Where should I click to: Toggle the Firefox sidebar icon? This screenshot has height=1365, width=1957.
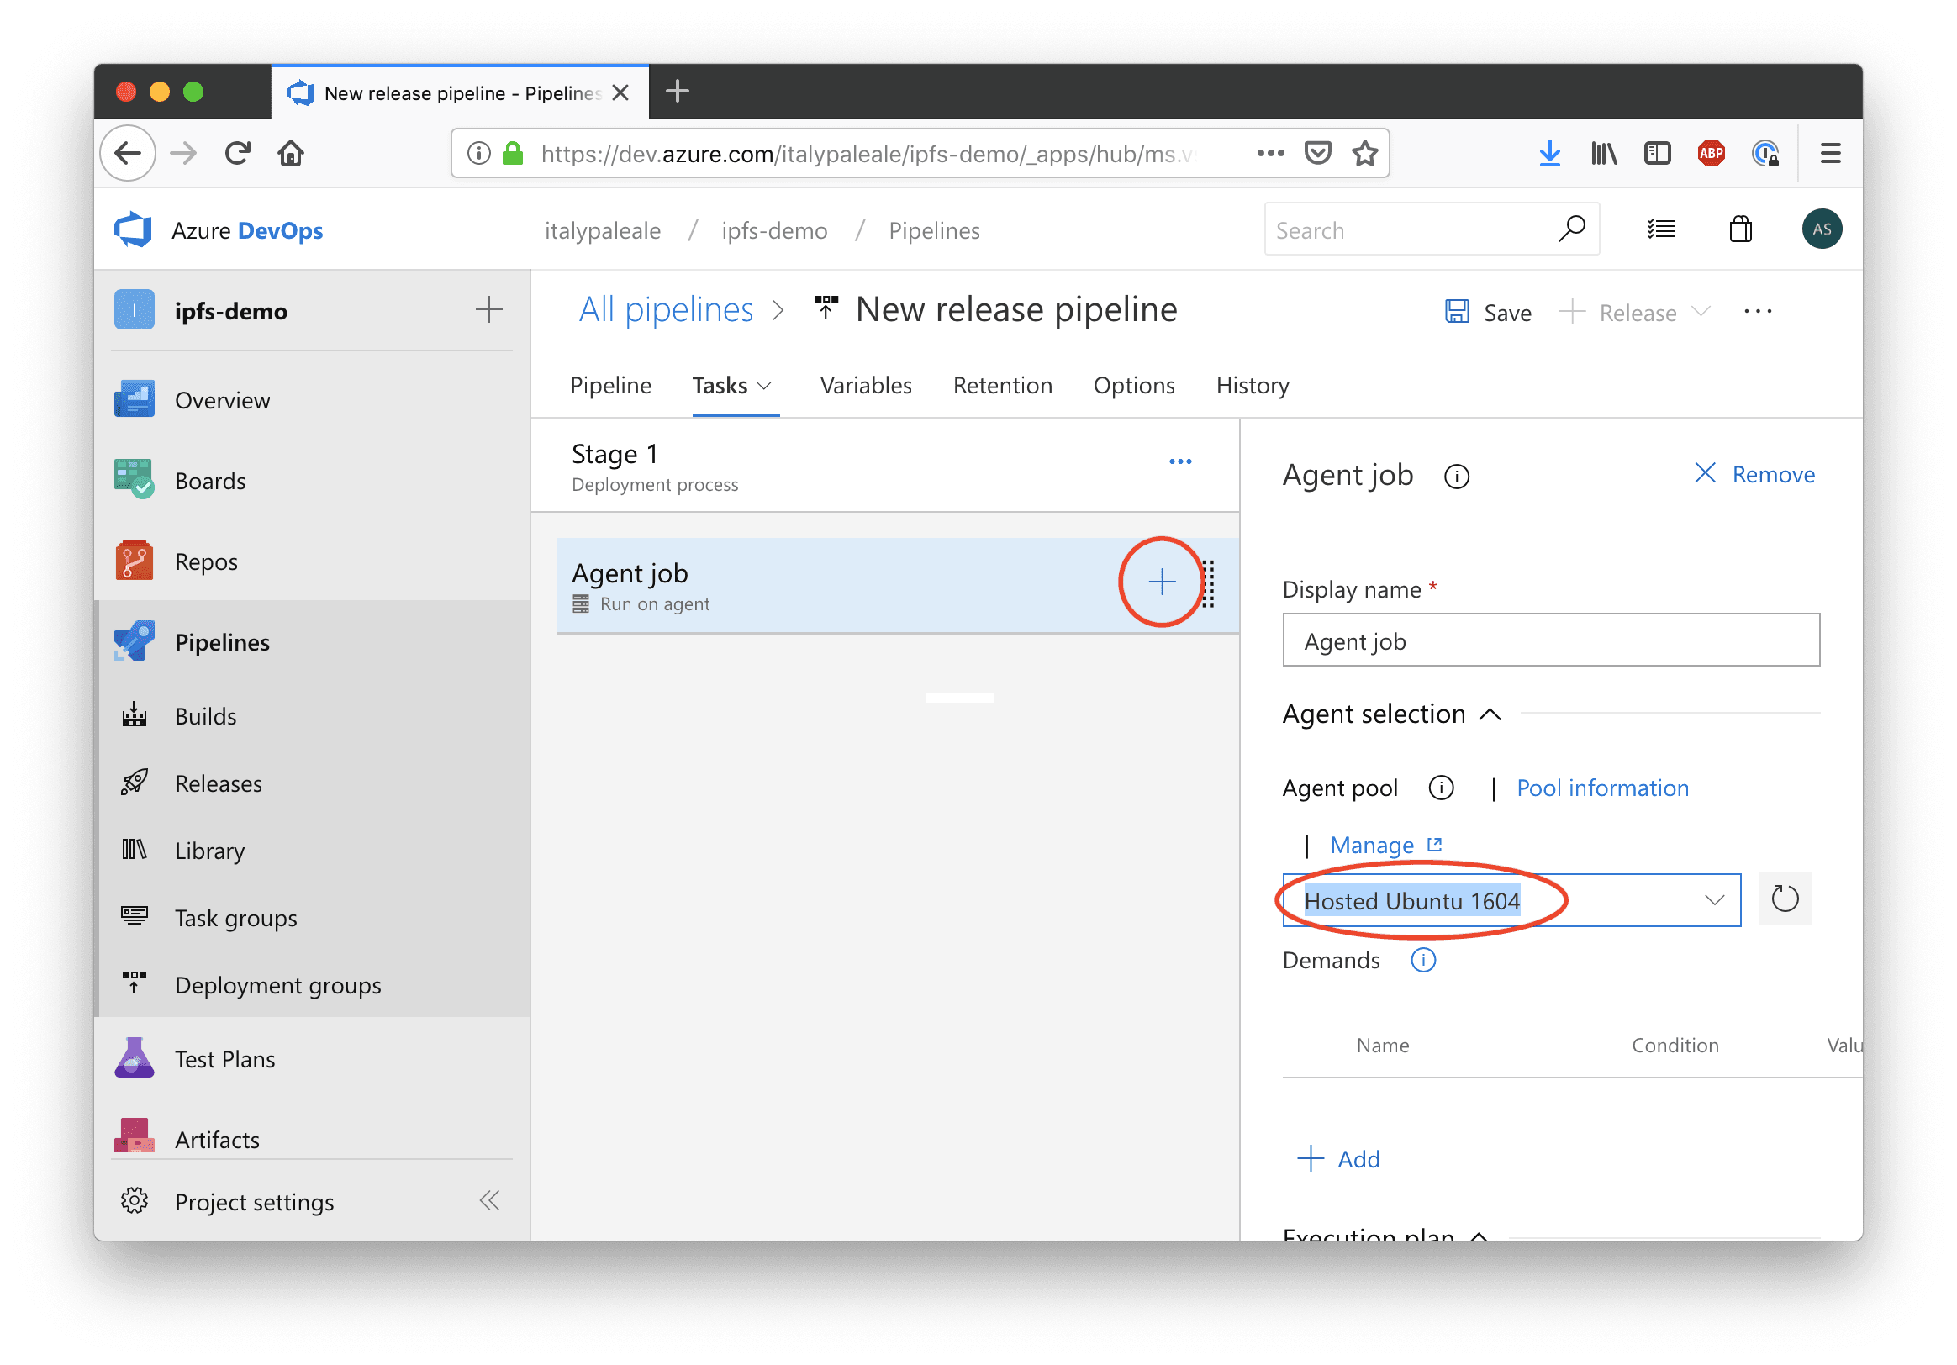click(x=1657, y=153)
